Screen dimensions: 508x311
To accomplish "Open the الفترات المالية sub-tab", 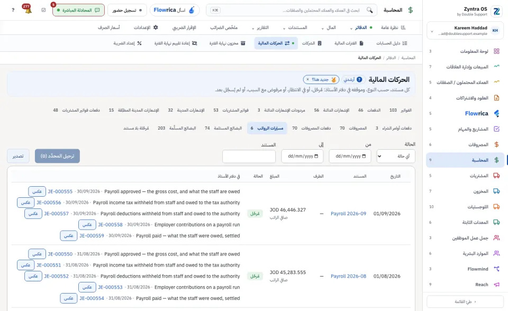I will (349, 43).
